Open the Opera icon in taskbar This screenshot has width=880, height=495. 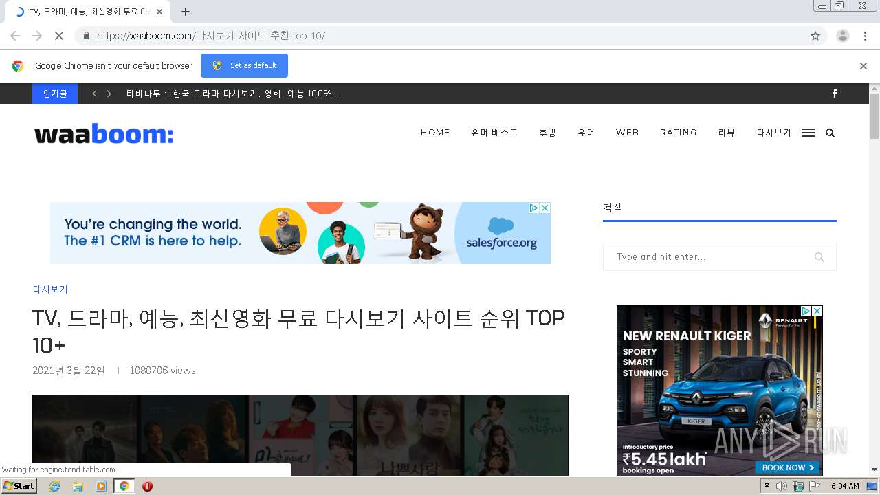coord(147,486)
